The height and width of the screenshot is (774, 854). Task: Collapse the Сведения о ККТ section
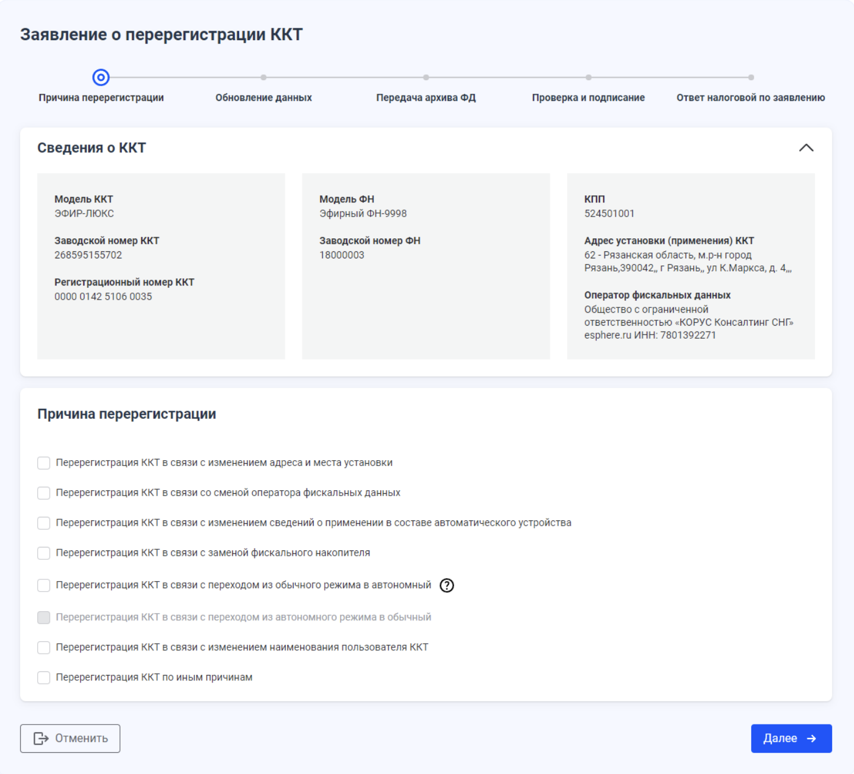pos(806,147)
